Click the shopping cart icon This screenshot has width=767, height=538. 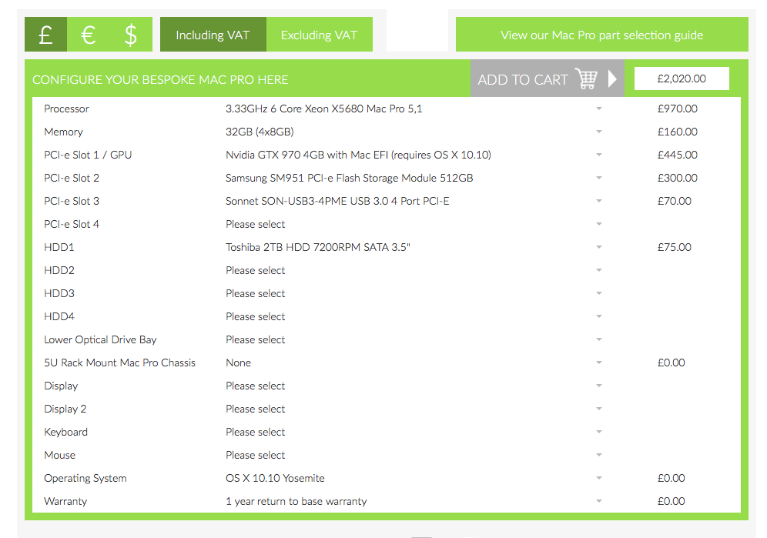(586, 79)
